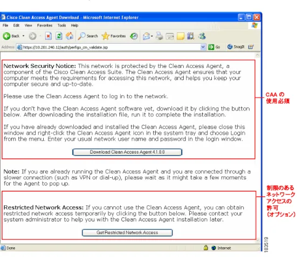Screen dimensions: 297x257
Task: Open the yellow Discuss note icon
Action: pos(181,36)
